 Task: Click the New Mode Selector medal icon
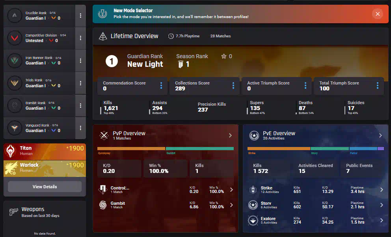[x=102, y=14]
